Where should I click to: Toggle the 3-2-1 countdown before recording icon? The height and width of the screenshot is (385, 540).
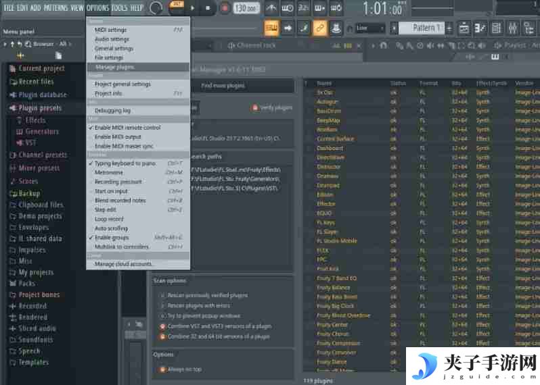(x=303, y=7)
